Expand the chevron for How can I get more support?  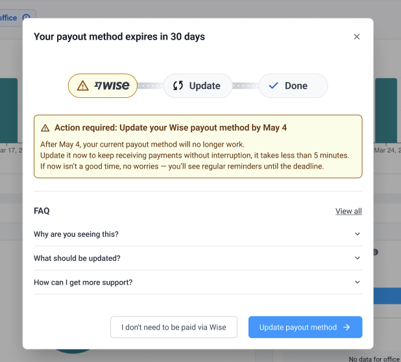(358, 282)
